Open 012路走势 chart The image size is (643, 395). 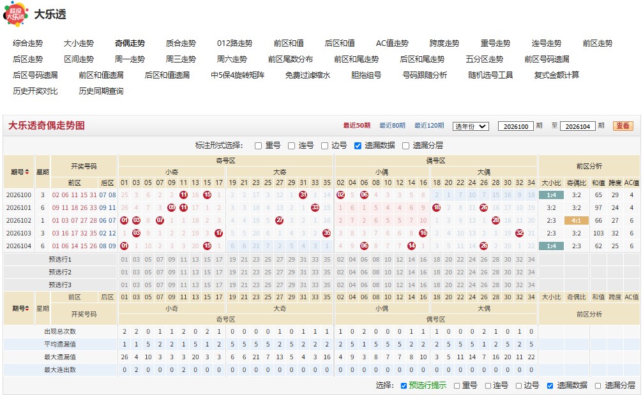coord(234,43)
